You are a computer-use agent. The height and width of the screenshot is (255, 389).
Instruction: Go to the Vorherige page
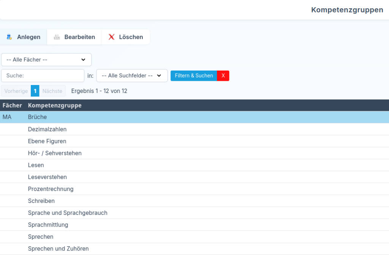pyautogui.click(x=16, y=91)
